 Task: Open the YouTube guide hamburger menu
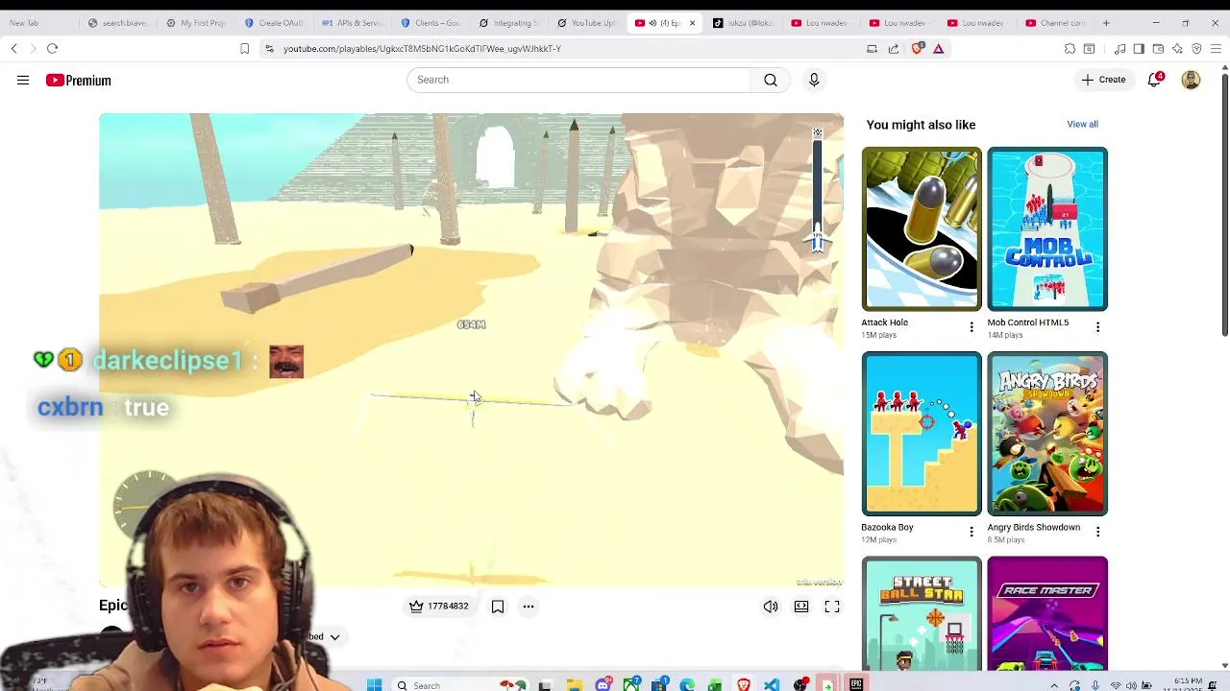(x=23, y=81)
